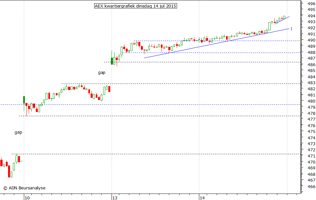This screenshot has height=200, width=316.
Task: Click the upper 'gap' label near 485
Action: (102, 73)
